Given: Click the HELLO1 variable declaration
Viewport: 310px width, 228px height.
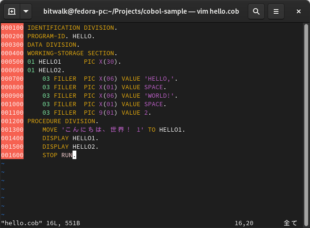Looking at the screenshot, I should point(49,62).
